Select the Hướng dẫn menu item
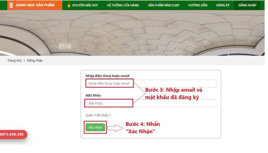Image resolution: width=268 pixels, height=153 pixels. coord(198,5)
